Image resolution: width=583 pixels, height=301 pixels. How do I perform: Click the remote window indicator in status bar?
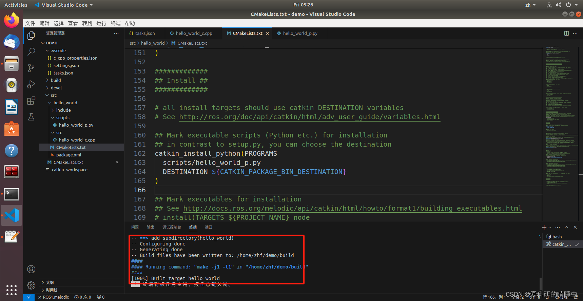click(x=29, y=297)
